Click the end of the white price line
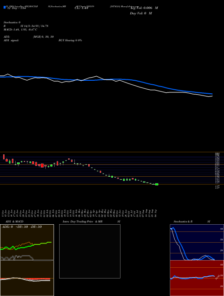This screenshot has width=224, height=296. [x=212, y=96]
